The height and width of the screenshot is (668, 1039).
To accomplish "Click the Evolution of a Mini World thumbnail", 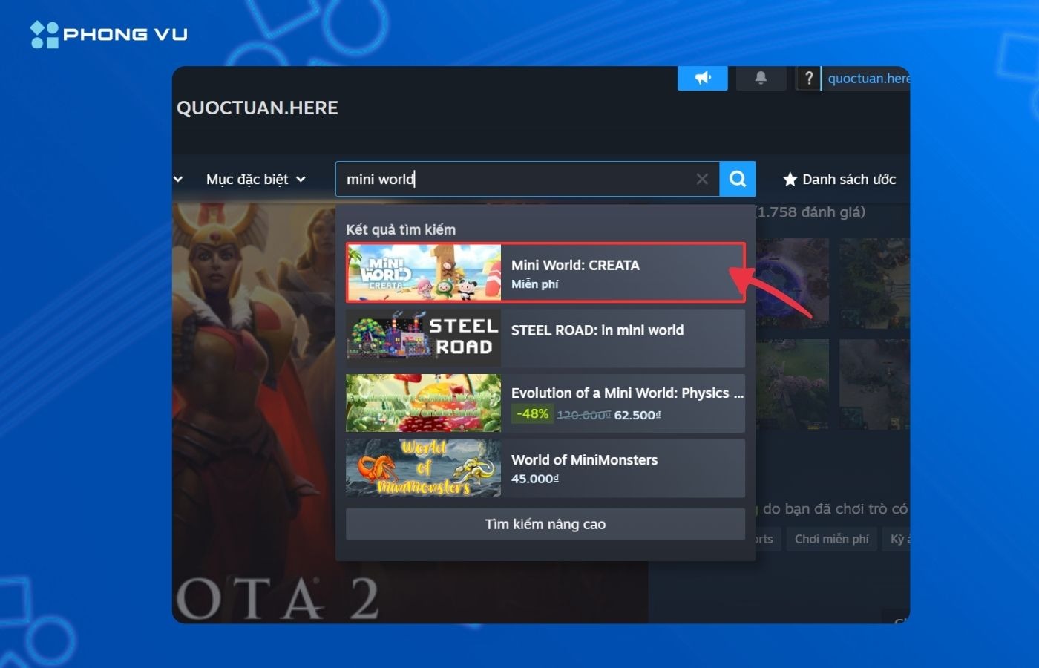I will 424,403.
